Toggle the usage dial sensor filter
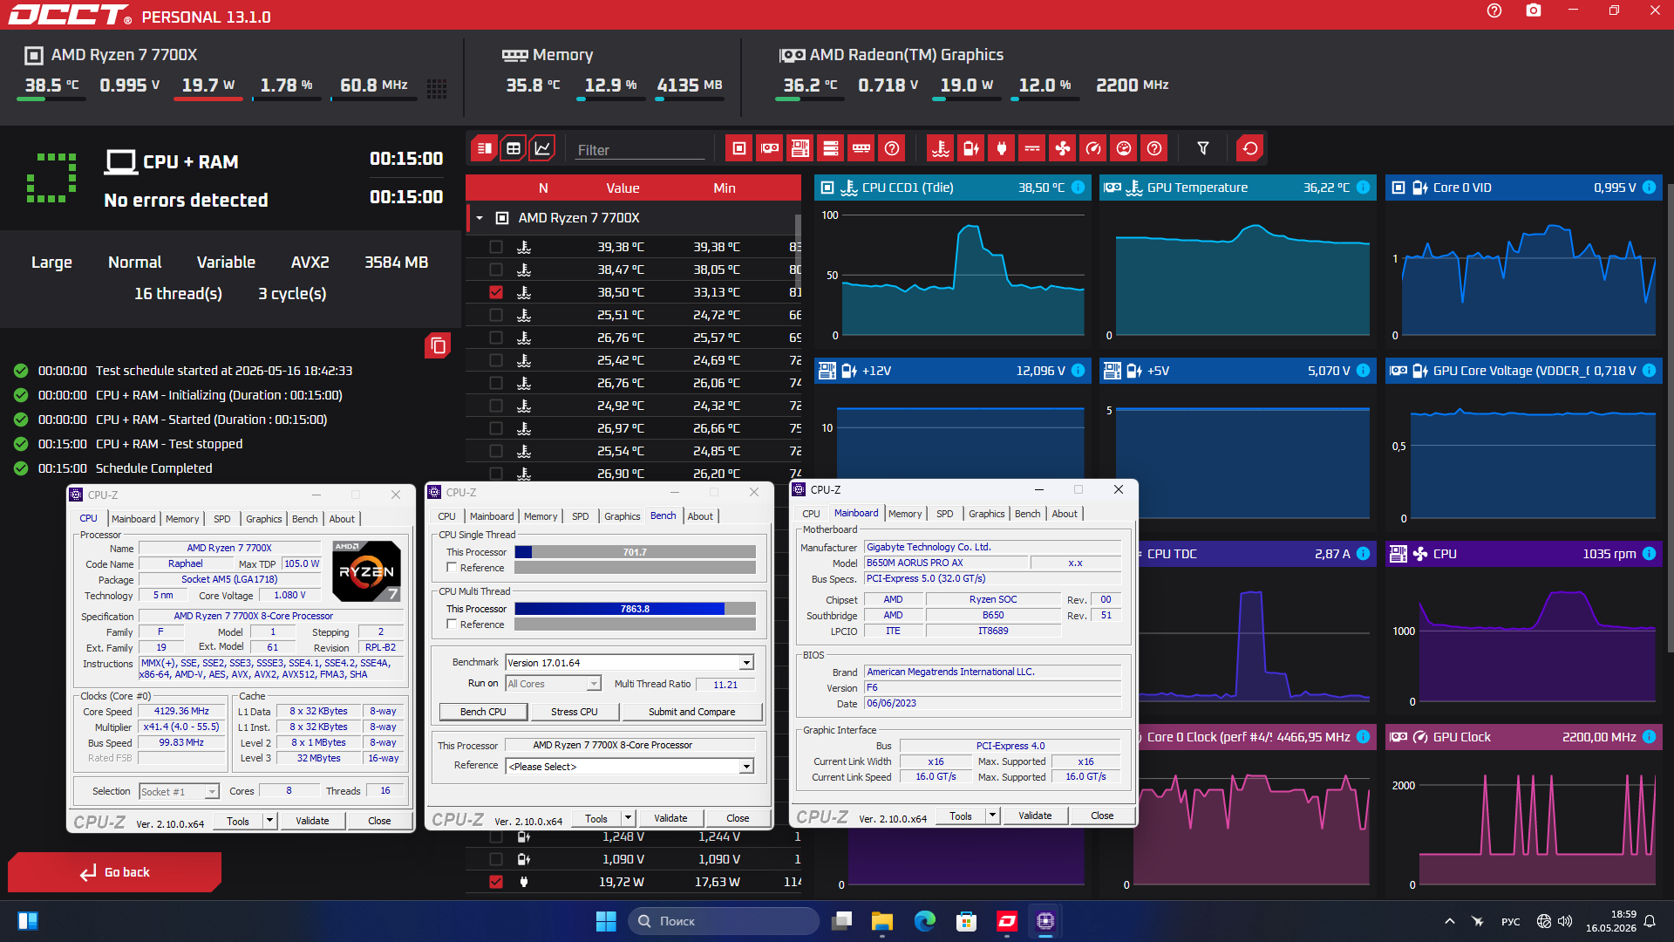Image resolution: width=1674 pixels, height=942 pixels. 1124,148
